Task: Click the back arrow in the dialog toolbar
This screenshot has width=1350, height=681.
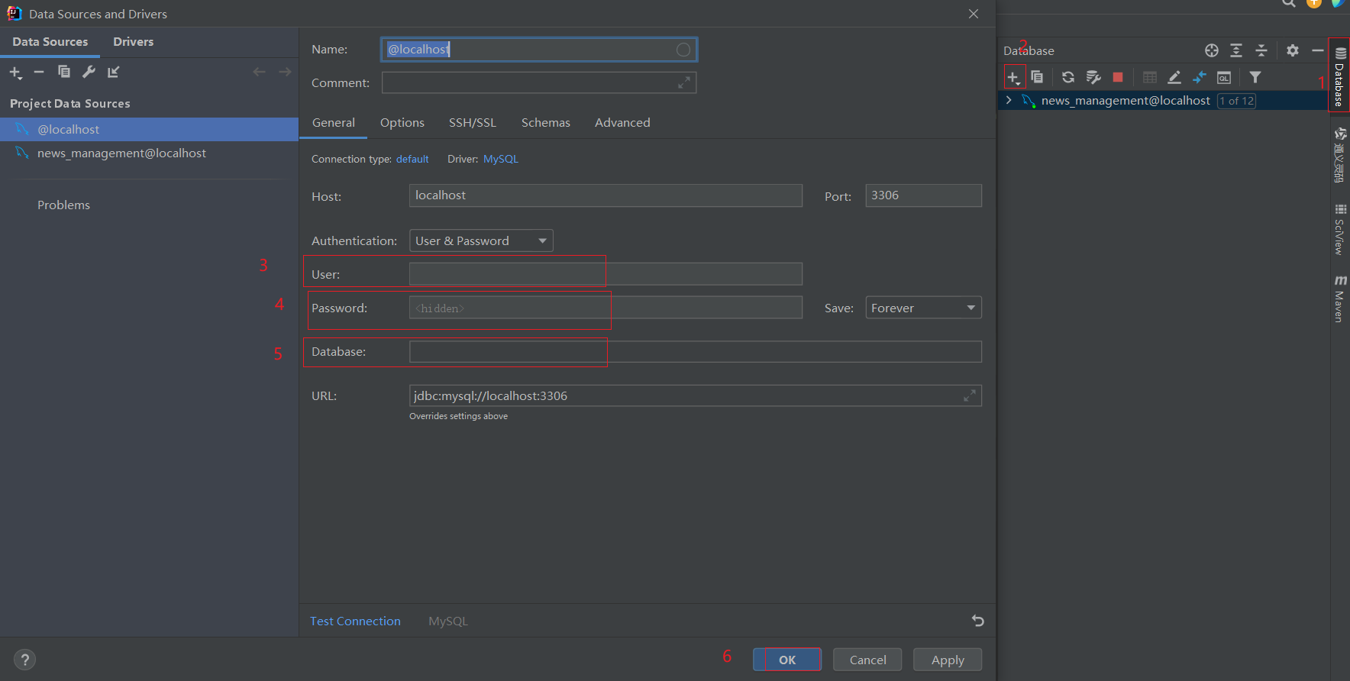Action: tap(260, 72)
